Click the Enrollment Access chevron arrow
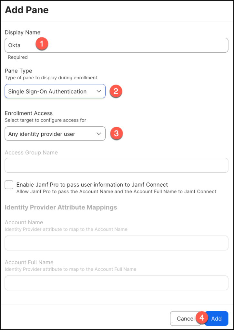Viewport: 234px width, 330px height. (x=99, y=134)
